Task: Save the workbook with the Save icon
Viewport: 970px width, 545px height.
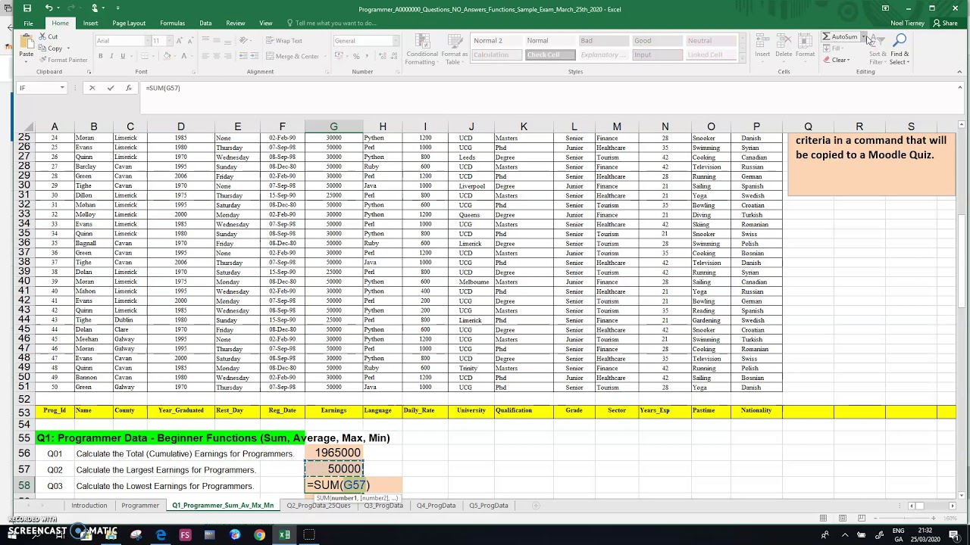Action: click(27, 8)
